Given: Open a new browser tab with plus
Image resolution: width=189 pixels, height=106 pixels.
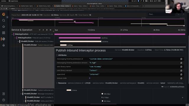Looking at the screenshot, I should (144, 6).
